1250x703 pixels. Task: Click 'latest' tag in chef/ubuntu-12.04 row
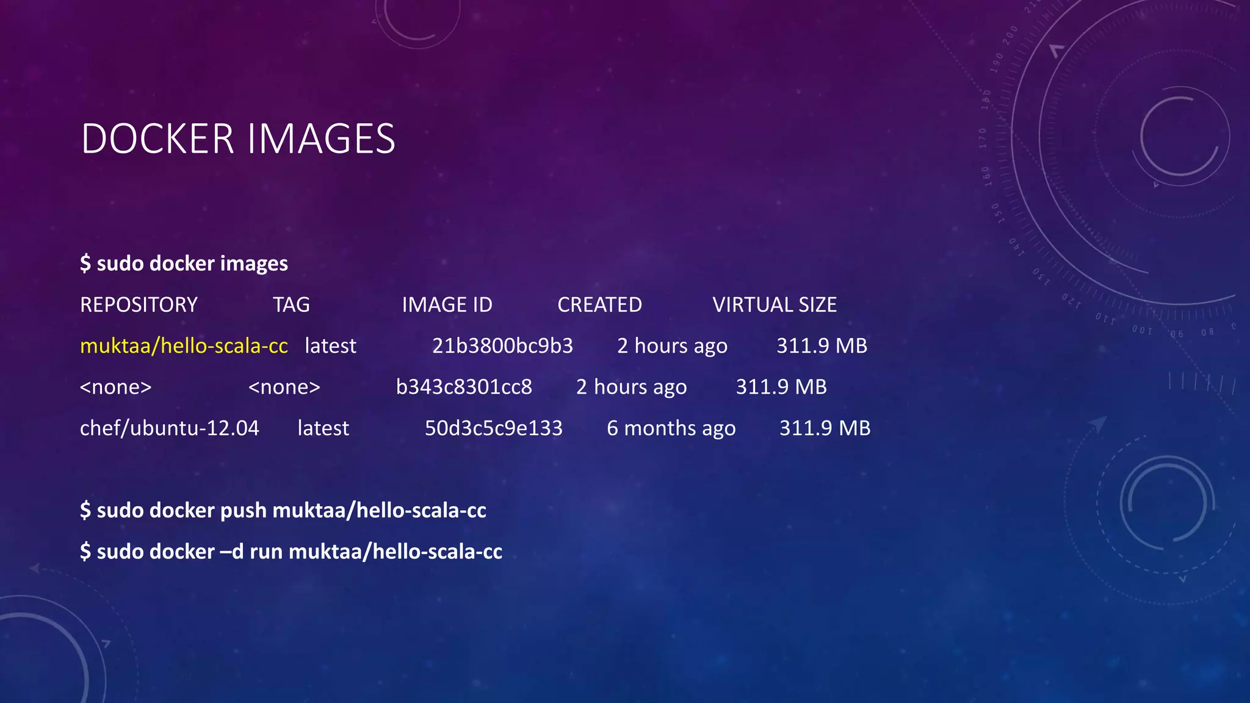[323, 428]
